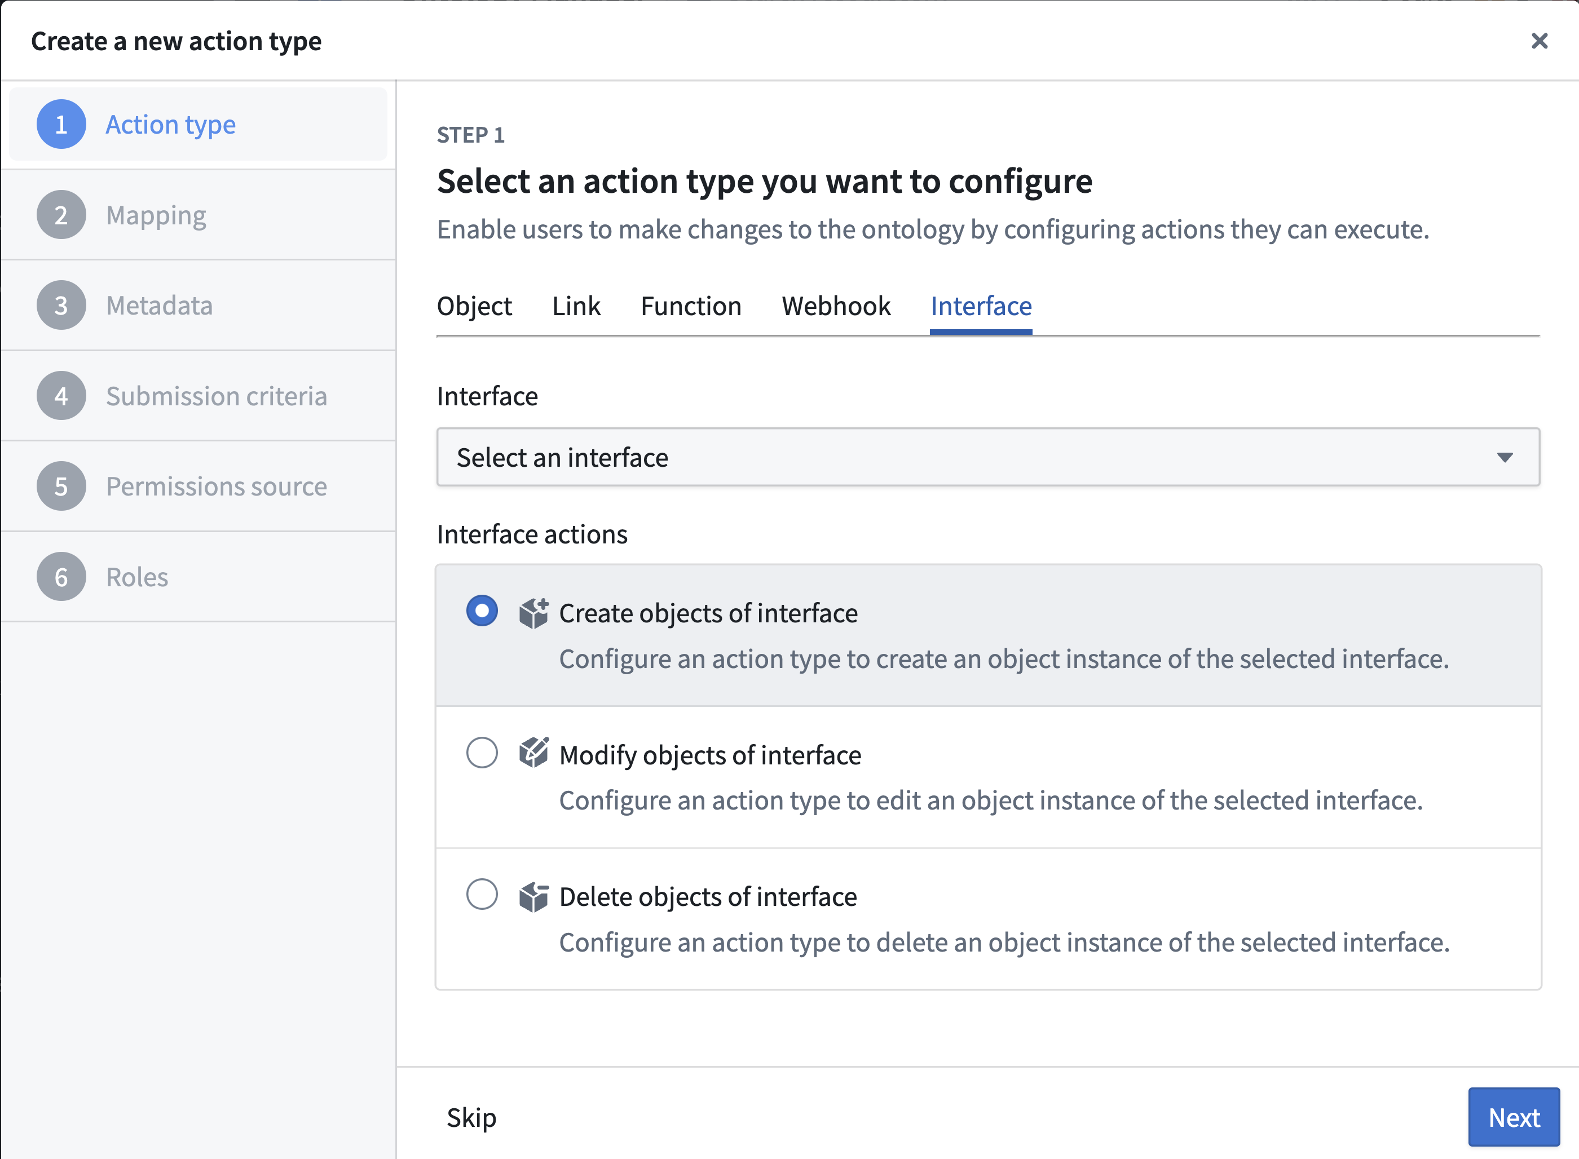Click the step 2 circle beside Mapping
This screenshot has height=1159, width=1579.
tap(61, 215)
